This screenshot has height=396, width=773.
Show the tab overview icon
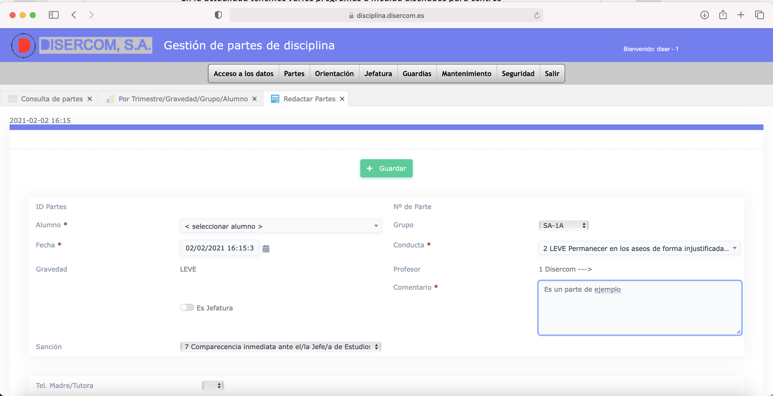[x=759, y=15]
